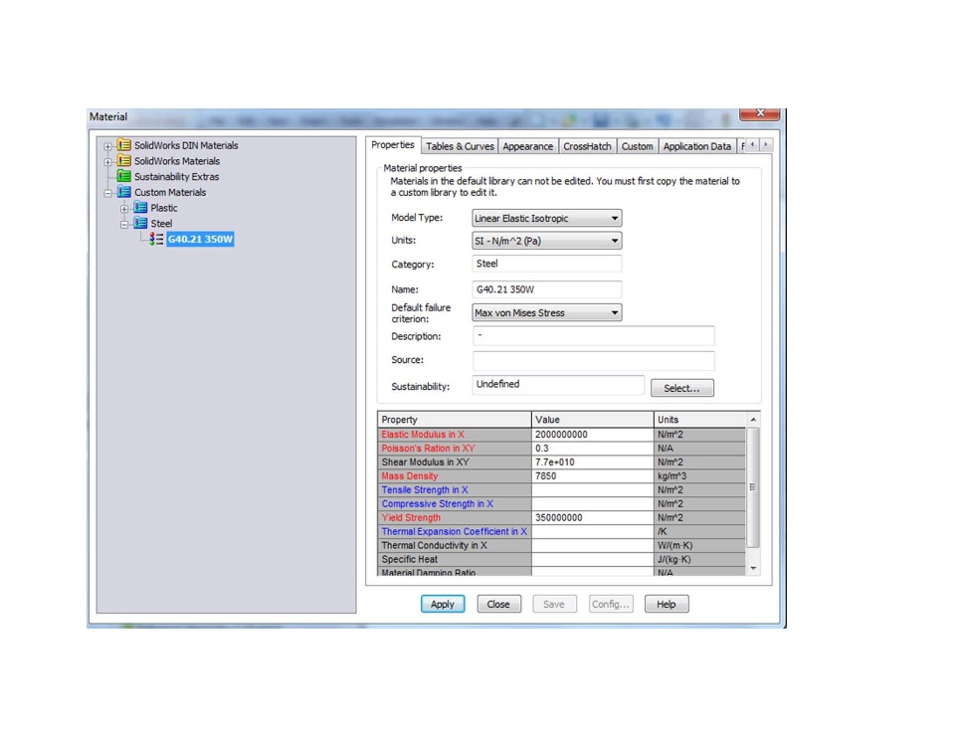Viewport: 955px width, 737px height.
Task: Click the Mass Density value 7850
Action: tap(592, 476)
